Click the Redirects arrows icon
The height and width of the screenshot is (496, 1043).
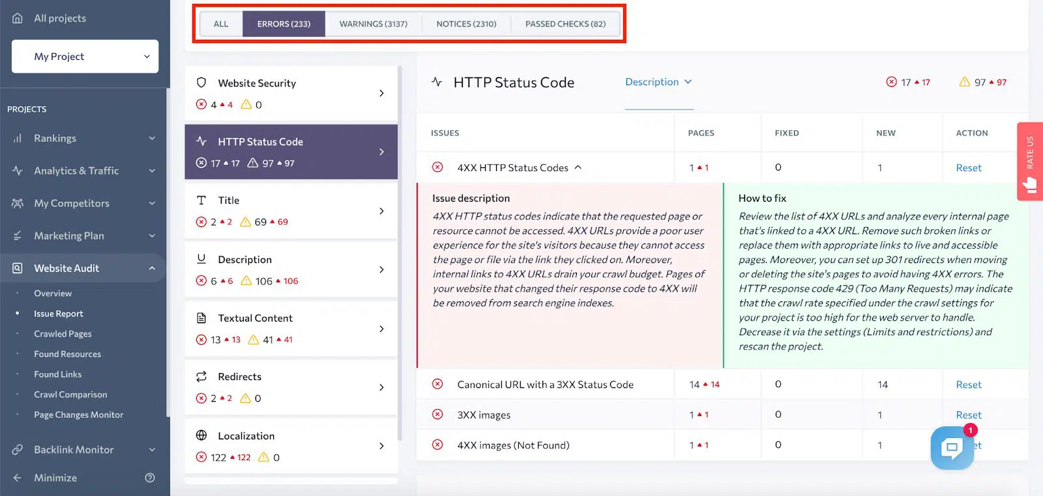click(201, 376)
